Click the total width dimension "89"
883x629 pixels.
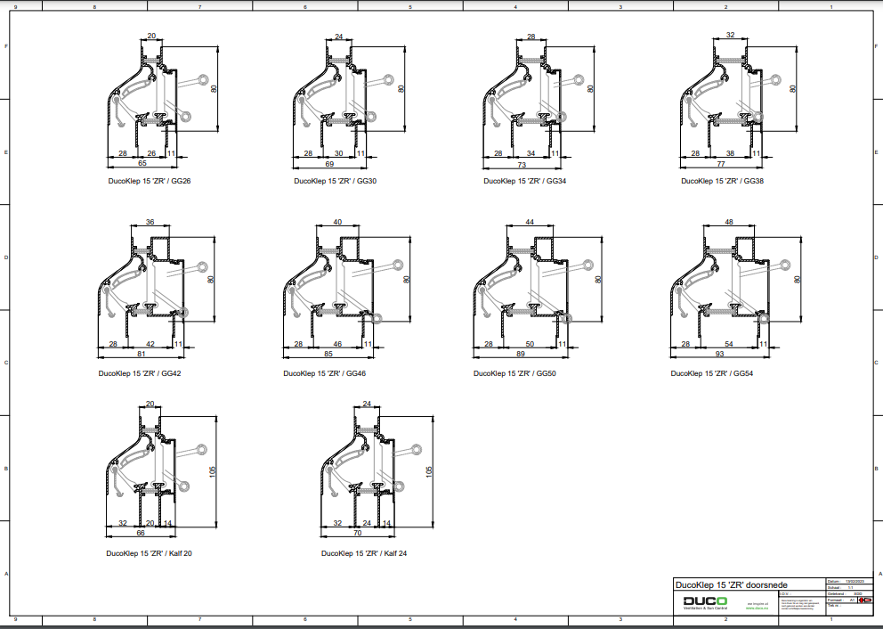tap(521, 354)
